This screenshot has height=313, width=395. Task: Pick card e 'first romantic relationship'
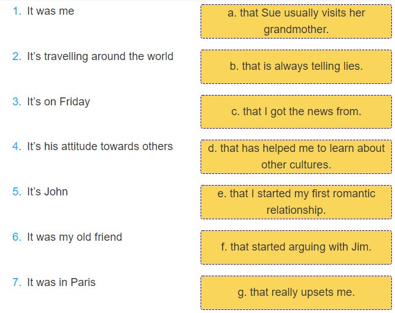click(296, 202)
